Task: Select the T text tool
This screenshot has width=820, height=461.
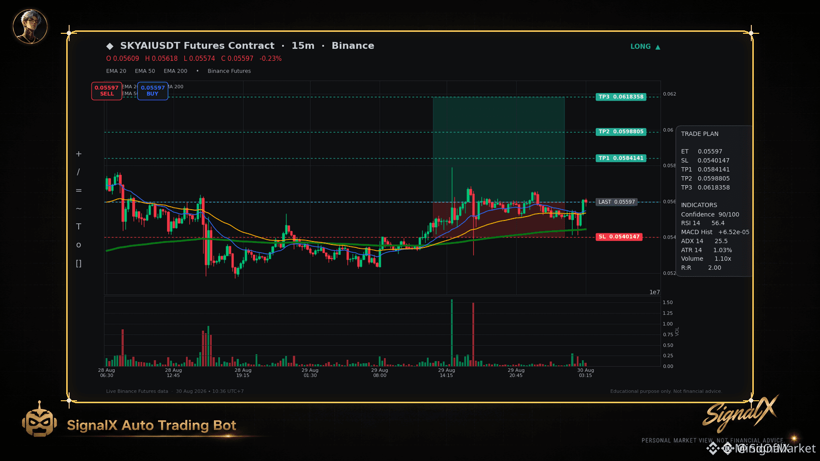Action: [78, 227]
